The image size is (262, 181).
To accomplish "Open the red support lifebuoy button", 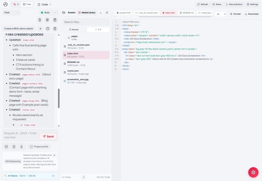I will (x=253, y=172).
